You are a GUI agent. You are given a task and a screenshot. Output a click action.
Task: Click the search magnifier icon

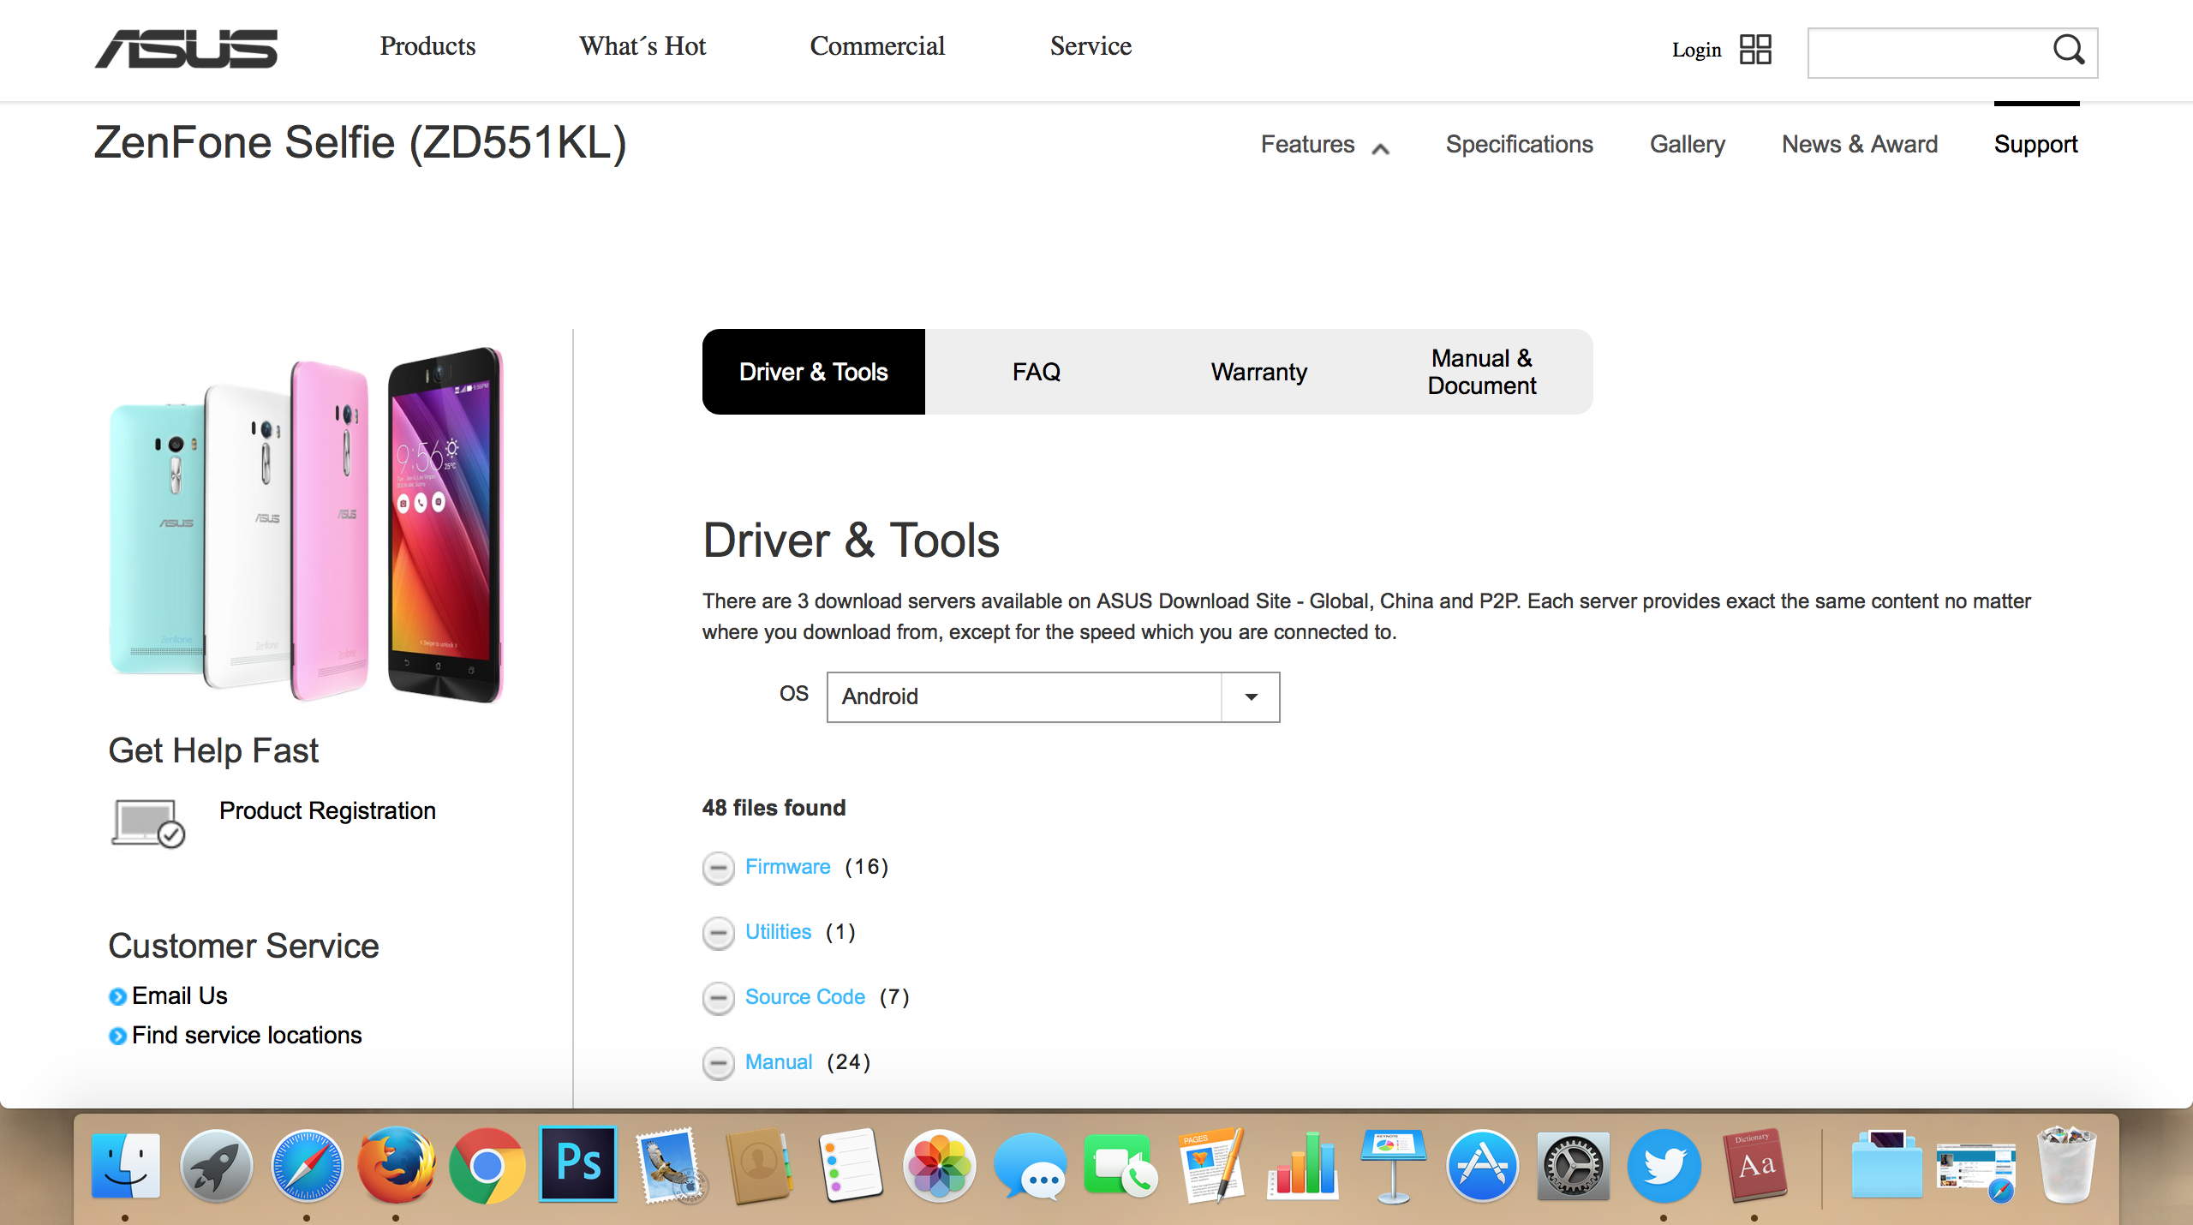pyautogui.click(x=2068, y=50)
